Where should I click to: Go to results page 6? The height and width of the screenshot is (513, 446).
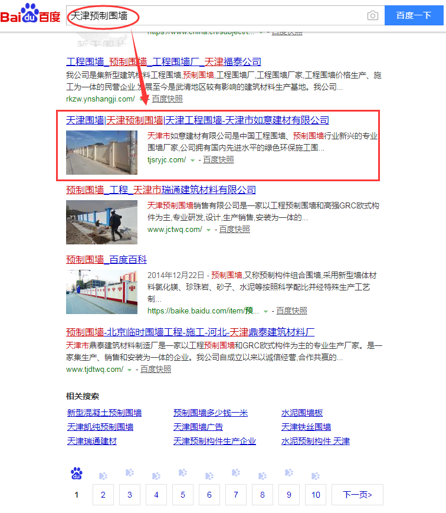tap(209, 495)
